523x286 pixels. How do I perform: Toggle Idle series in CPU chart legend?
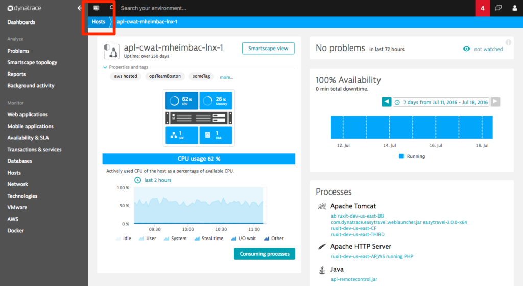click(x=123, y=239)
